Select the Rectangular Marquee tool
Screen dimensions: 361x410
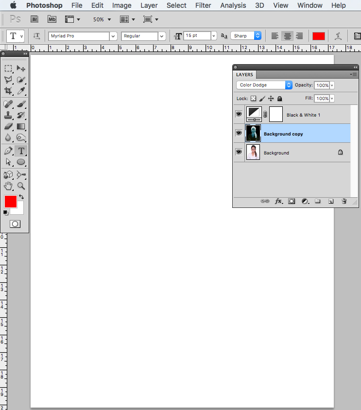(8, 68)
